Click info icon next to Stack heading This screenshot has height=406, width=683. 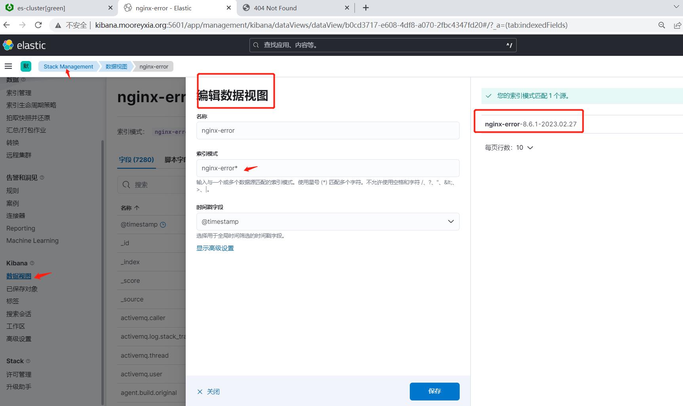point(28,361)
